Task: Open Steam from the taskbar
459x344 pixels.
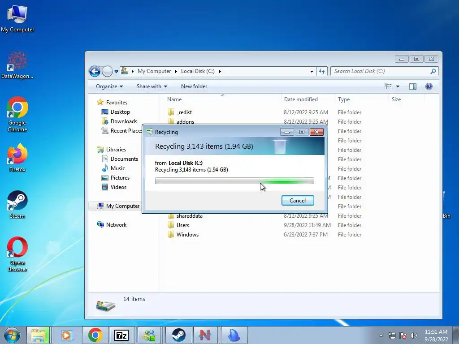Action: pyautogui.click(x=178, y=335)
